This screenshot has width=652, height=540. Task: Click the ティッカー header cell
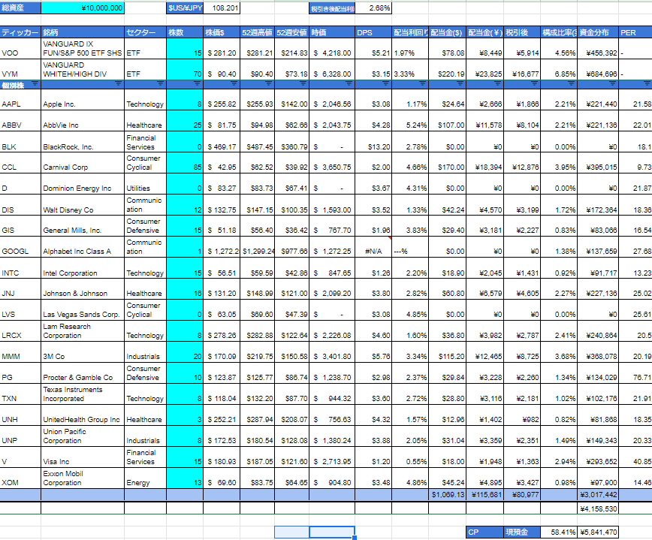coord(20,32)
